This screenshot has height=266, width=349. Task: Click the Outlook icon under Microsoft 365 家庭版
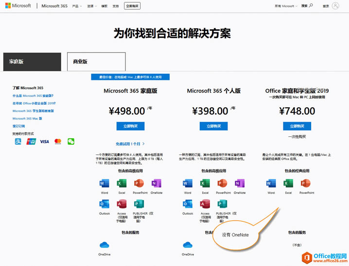pos(105,204)
